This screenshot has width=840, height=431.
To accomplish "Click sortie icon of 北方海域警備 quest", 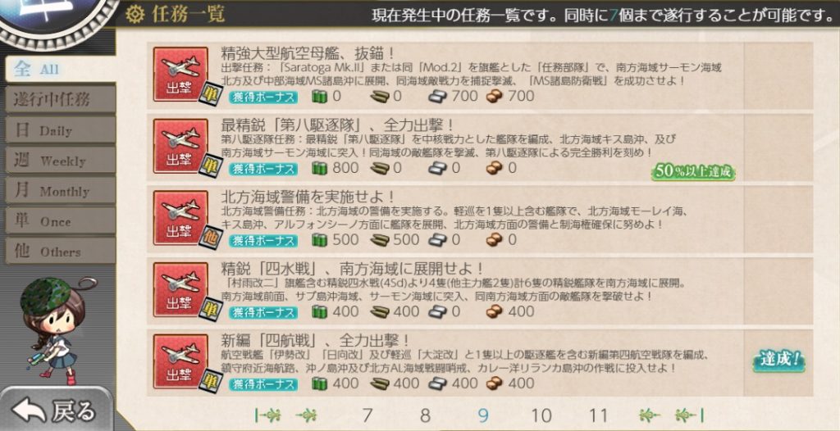I will pos(180,217).
